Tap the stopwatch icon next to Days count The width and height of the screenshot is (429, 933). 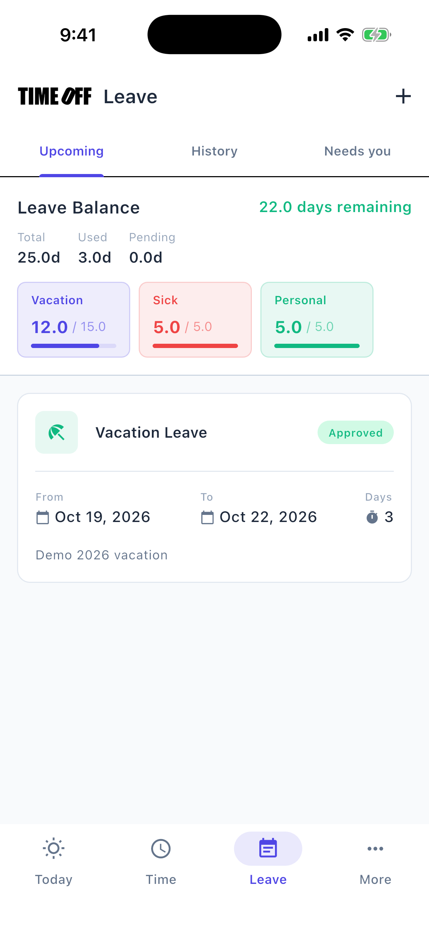372,517
